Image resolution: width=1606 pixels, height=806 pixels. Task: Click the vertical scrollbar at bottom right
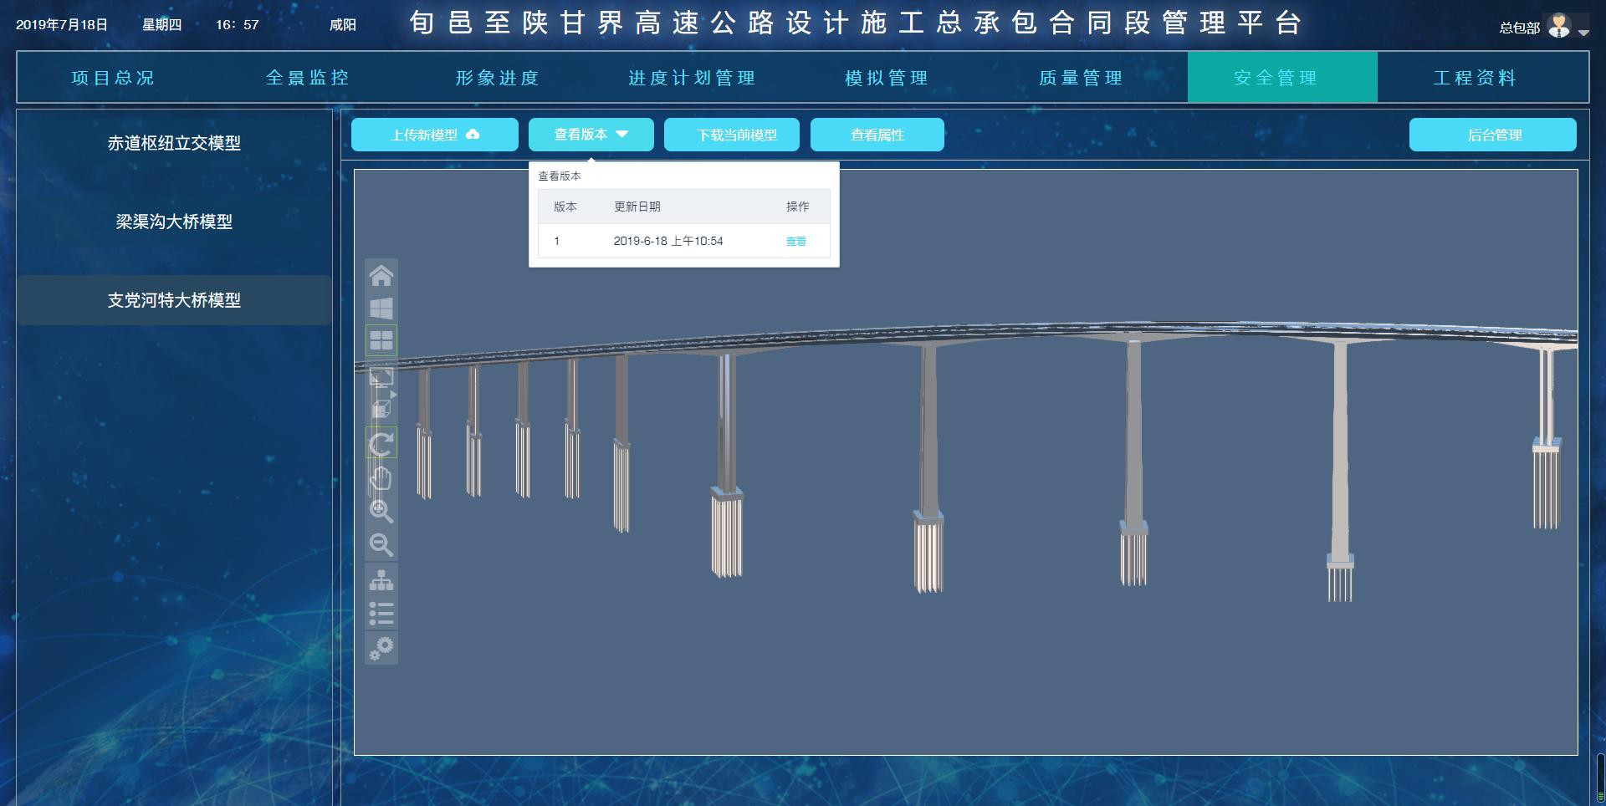pyautogui.click(x=1600, y=778)
